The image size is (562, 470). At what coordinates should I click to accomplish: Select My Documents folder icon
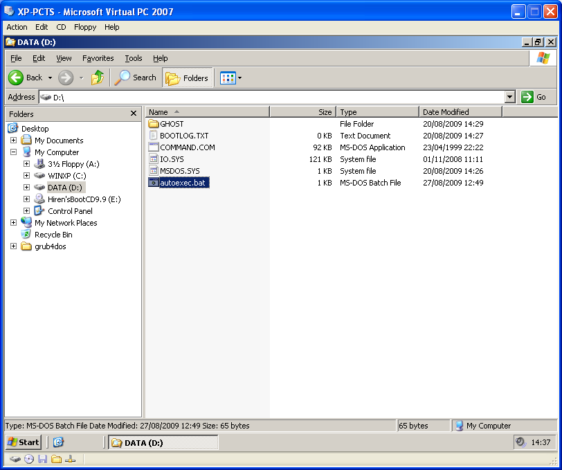(26, 140)
